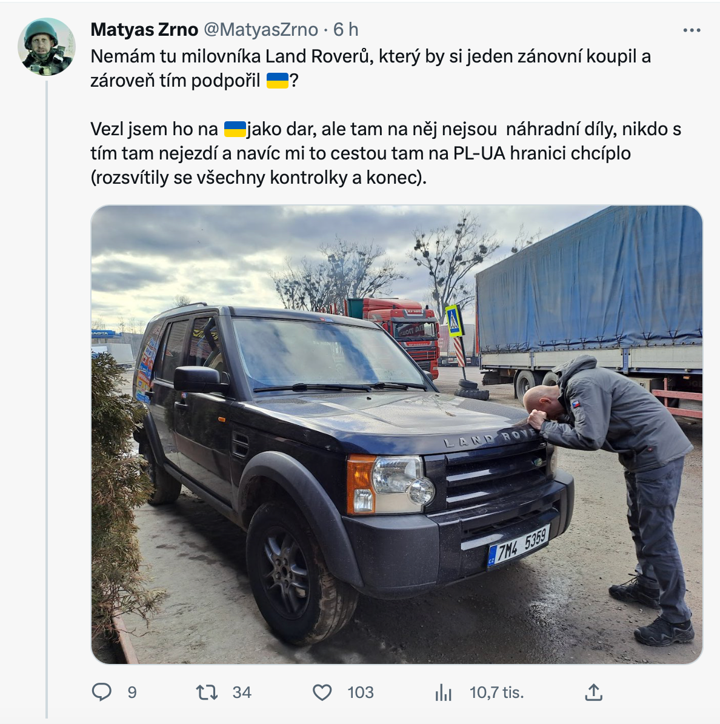Click the tweet text starting 'Nemám tu milovníka'
720x724 pixels.
pyautogui.click(x=371, y=69)
